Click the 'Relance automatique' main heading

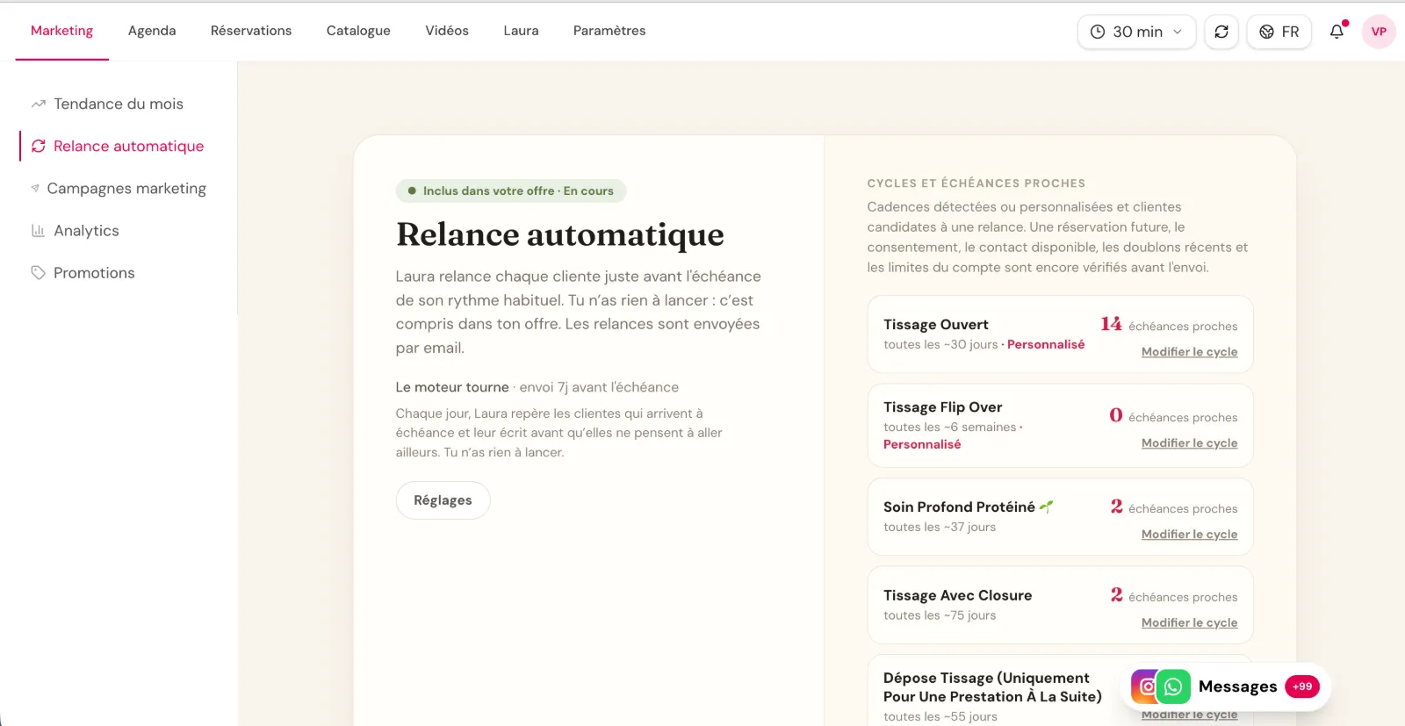pyautogui.click(x=560, y=234)
